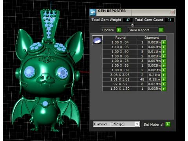Click the 0.003tw weight cell
The height and width of the screenshot is (141, 188).
click(154, 47)
